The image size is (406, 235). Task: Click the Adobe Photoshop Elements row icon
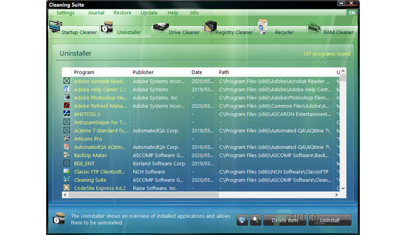[x=67, y=97]
